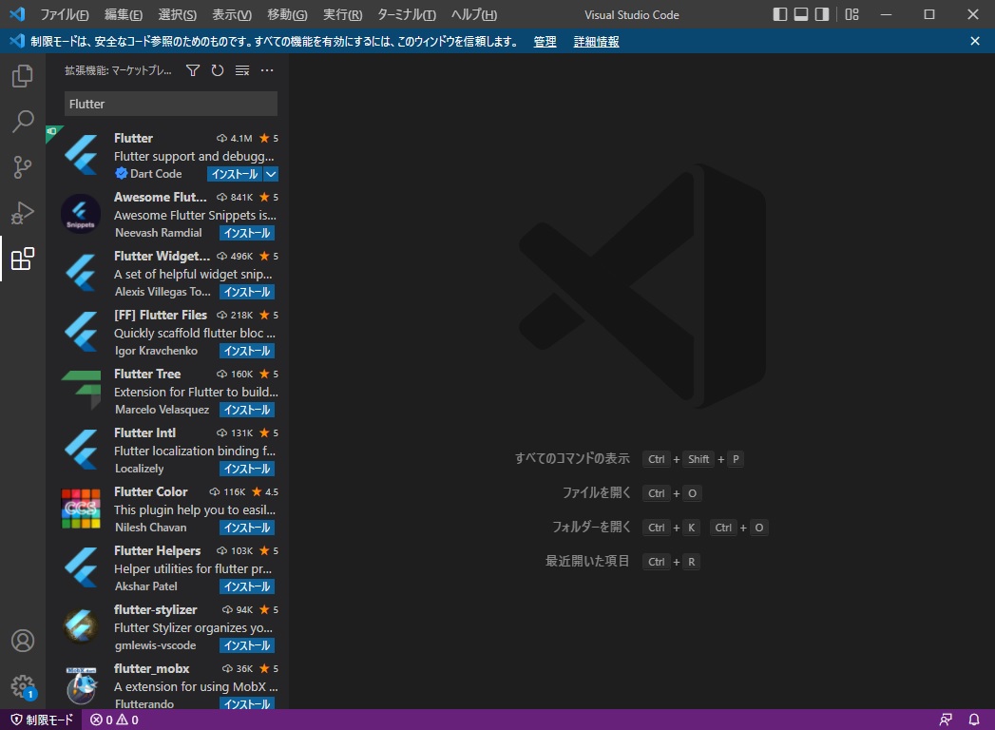Open the ヘルプ(H) menu

click(x=473, y=14)
